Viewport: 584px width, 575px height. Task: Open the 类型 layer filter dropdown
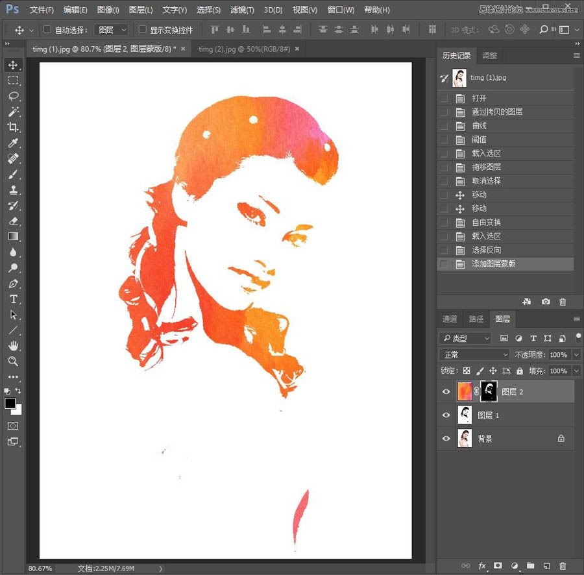tap(465, 338)
